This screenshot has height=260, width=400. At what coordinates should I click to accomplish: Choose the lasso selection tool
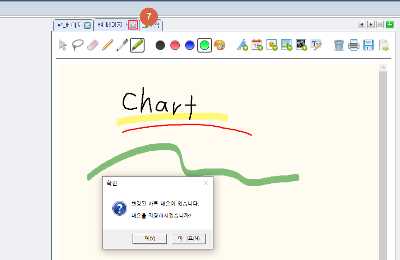coord(78,45)
